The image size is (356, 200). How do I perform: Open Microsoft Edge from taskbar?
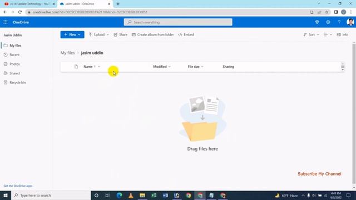119,195
